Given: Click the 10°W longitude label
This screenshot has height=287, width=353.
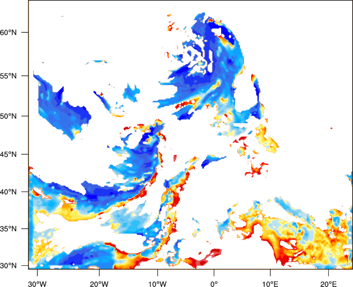Looking at the screenshot, I should [x=157, y=283].
